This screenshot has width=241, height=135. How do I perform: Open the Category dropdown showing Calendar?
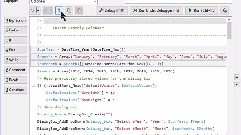63,1
